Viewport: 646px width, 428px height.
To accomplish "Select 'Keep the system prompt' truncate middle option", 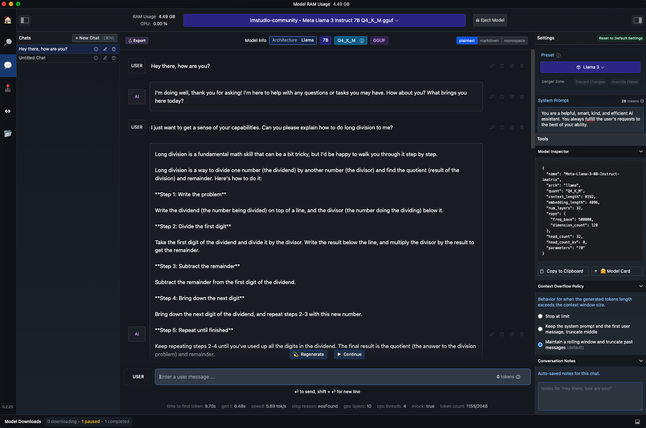I will click(540, 329).
